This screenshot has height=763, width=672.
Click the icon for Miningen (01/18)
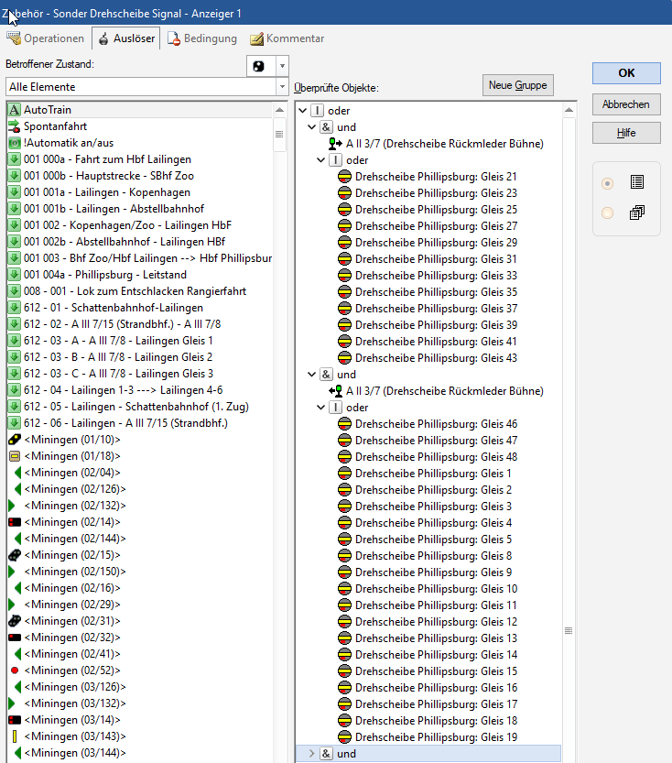click(14, 456)
